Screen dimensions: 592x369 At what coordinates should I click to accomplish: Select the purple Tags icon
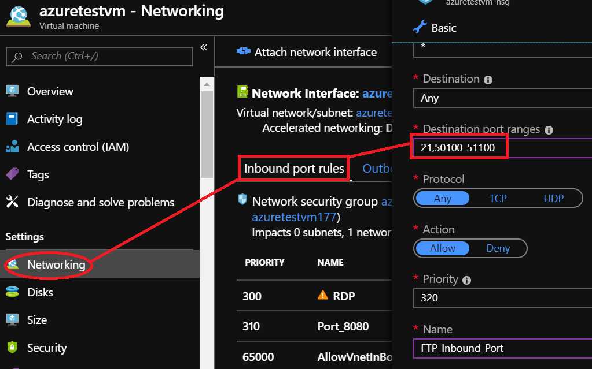click(12, 174)
